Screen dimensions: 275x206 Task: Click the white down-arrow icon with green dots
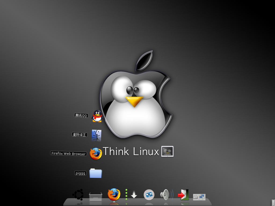pos(131,194)
